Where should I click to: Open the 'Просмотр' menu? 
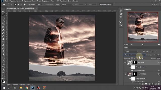(x=63, y=1)
